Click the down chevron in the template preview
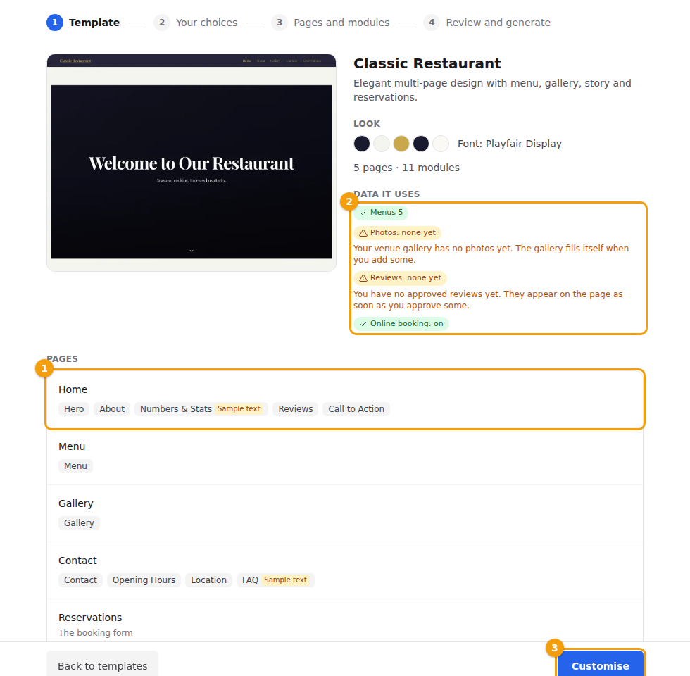The height and width of the screenshot is (676, 690). pos(192,251)
